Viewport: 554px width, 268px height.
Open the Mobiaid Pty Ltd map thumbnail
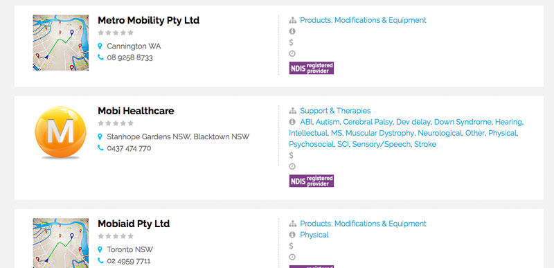[x=61, y=243]
